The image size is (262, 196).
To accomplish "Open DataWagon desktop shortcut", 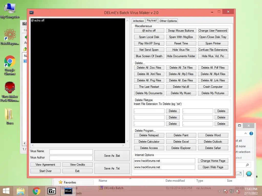I will [x=10, y=37].
